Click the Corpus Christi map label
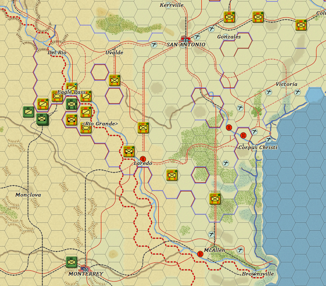Screen dimensions: 326x286 click(258, 147)
